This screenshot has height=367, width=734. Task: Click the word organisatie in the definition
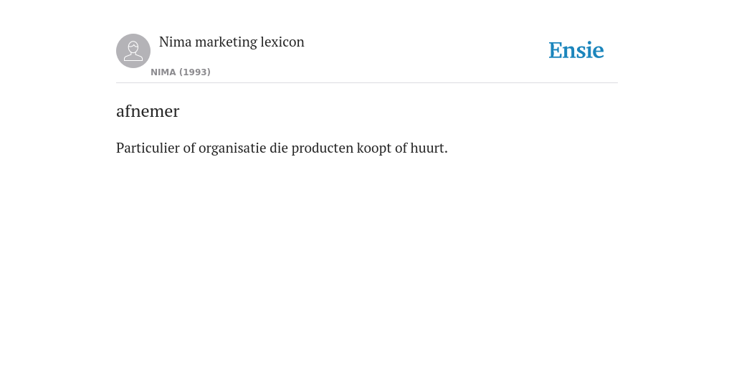(x=232, y=148)
